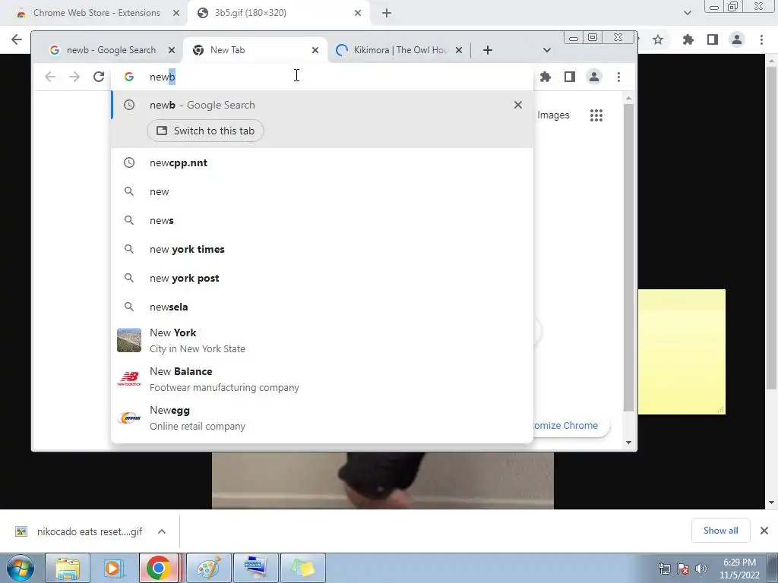Click the Chrome taskbar icon
Screen dimensions: 778x583
159,568
